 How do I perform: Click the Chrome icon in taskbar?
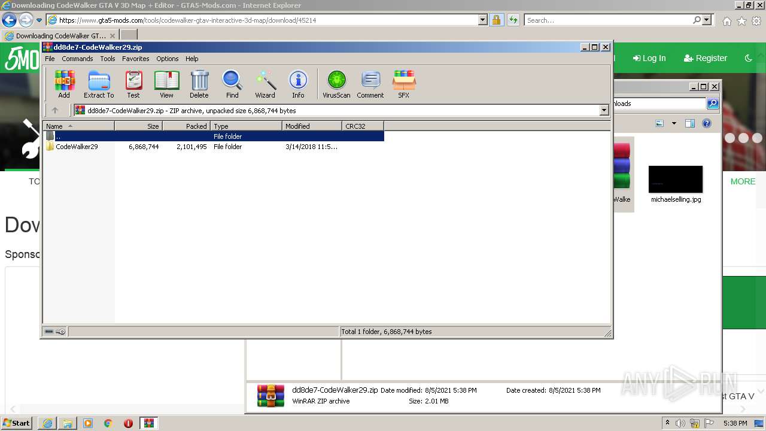click(108, 423)
